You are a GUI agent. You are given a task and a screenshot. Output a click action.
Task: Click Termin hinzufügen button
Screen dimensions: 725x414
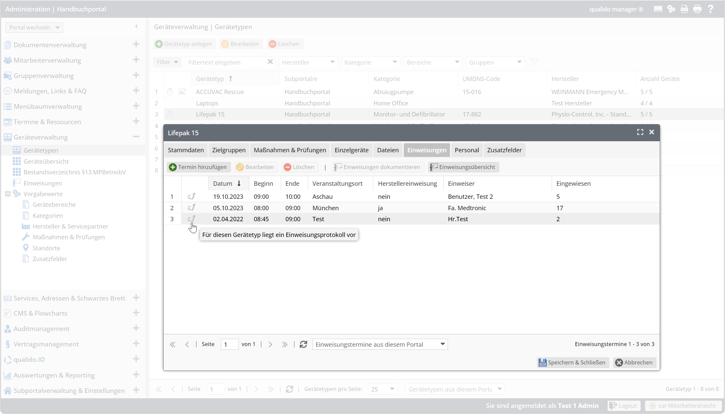[199, 167]
